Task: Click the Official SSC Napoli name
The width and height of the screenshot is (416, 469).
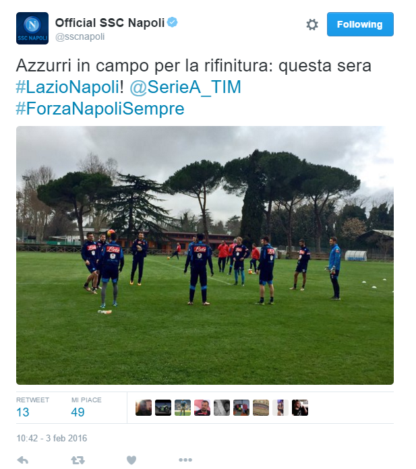Action: pos(110,23)
